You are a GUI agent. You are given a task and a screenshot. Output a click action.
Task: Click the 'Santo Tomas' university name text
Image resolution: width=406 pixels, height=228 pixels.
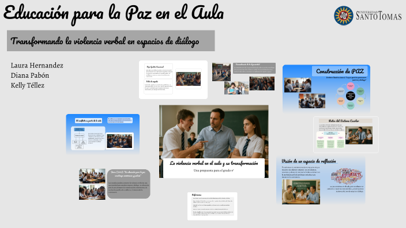point(379,16)
